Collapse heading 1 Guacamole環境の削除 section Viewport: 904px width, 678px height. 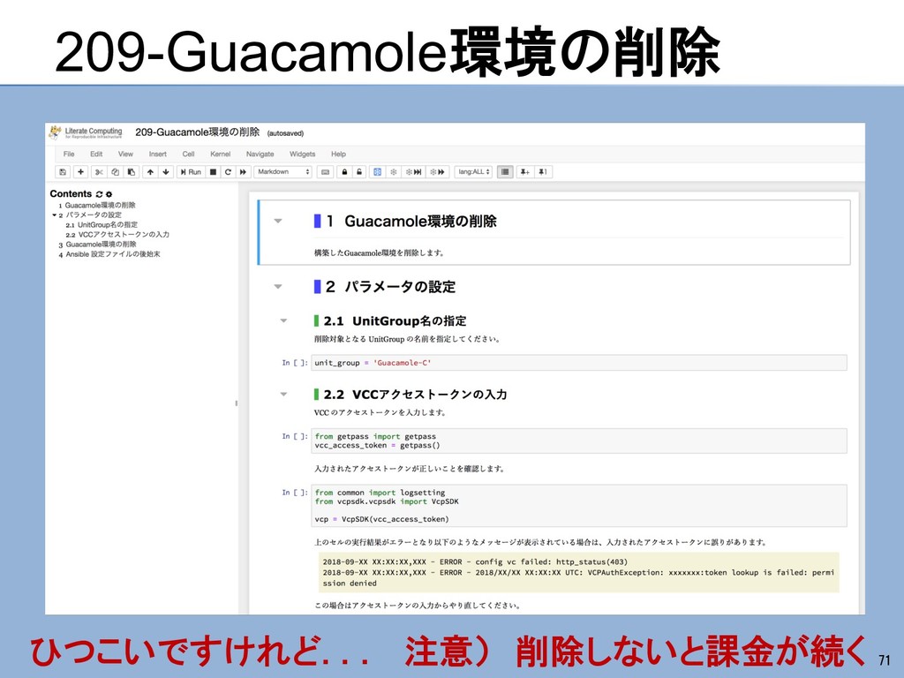tap(278, 221)
